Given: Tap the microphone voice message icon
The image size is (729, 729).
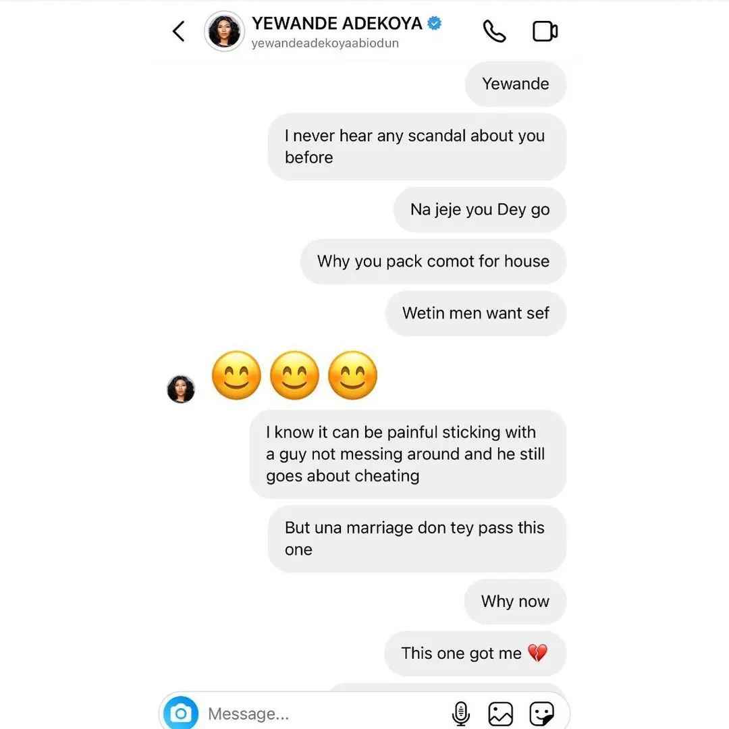Looking at the screenshot, I should click(461, 713).
